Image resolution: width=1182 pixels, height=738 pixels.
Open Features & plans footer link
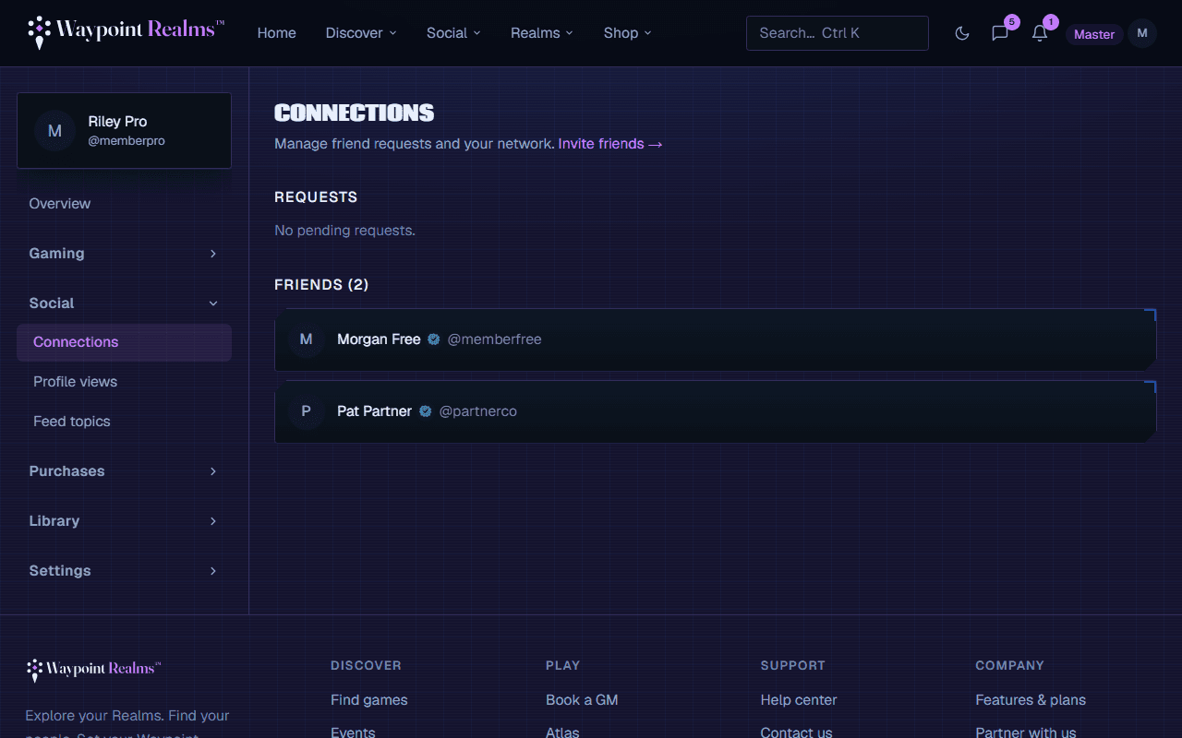(1031, 700)
